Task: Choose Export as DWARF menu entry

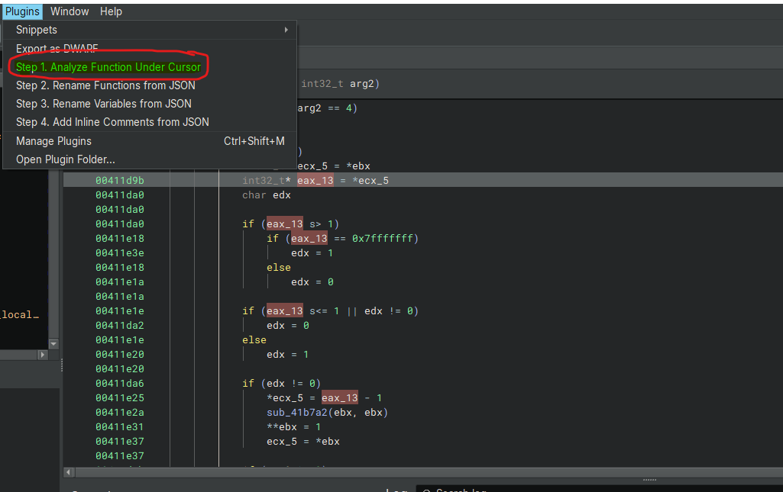Action: coord(57,49)
